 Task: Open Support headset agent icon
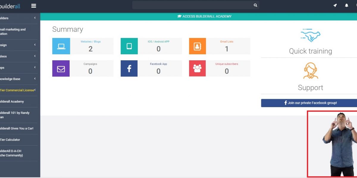[311, 71]
